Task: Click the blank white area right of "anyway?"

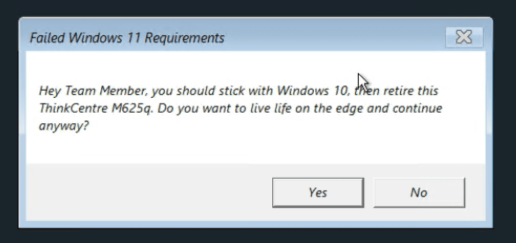Action: click(264, 132)
